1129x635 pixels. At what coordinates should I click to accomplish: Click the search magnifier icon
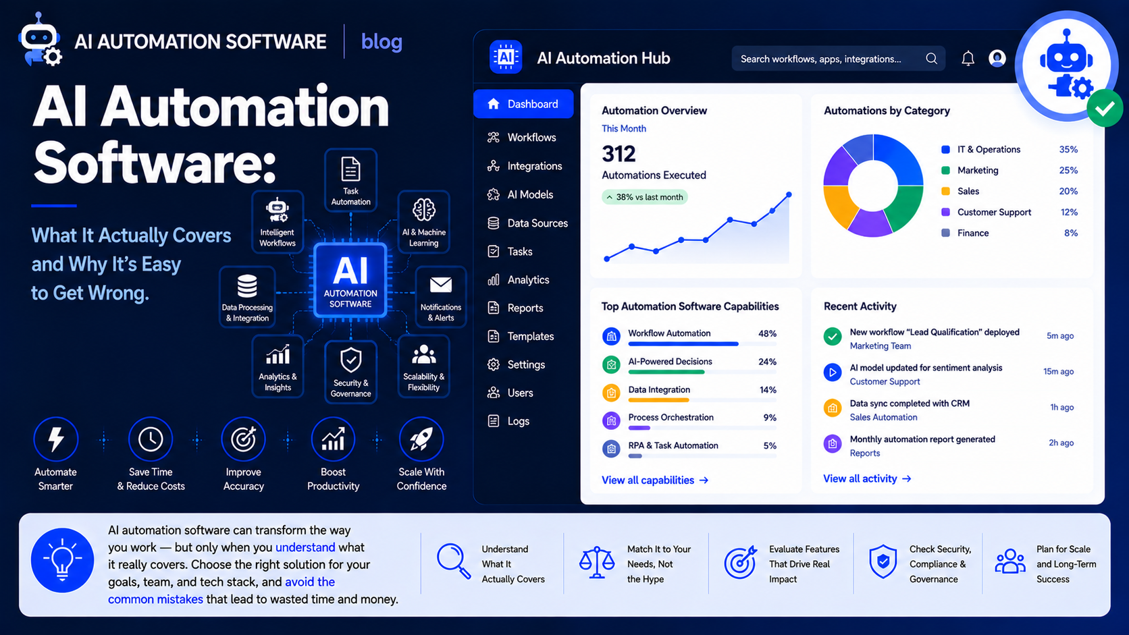tap(931, 59)
